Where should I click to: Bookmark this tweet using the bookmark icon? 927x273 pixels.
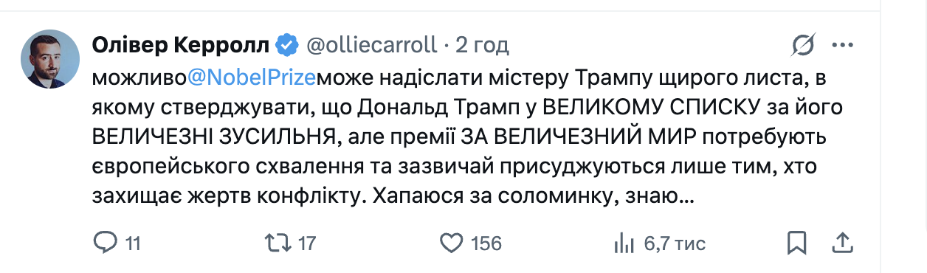pyautogui.click(x=796, y=243)
